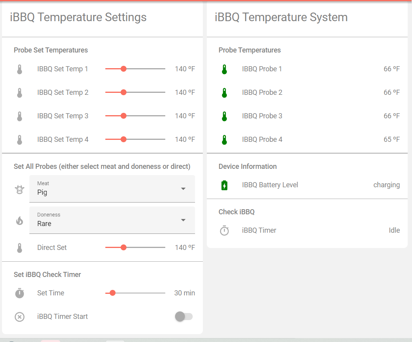Click the Idle status of iBBQ Timer
Screen dimensions: 412x342
tap(394, 230)
